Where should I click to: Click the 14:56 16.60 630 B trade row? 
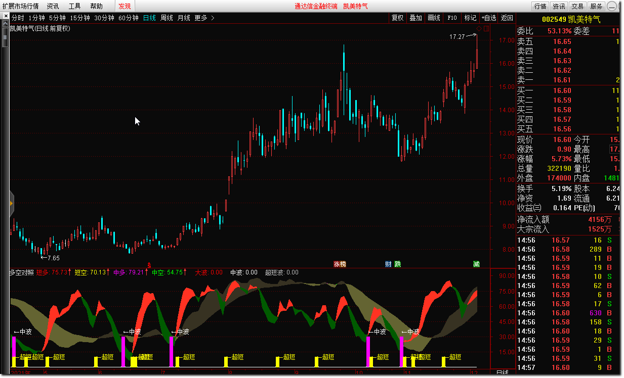(568, 313)
